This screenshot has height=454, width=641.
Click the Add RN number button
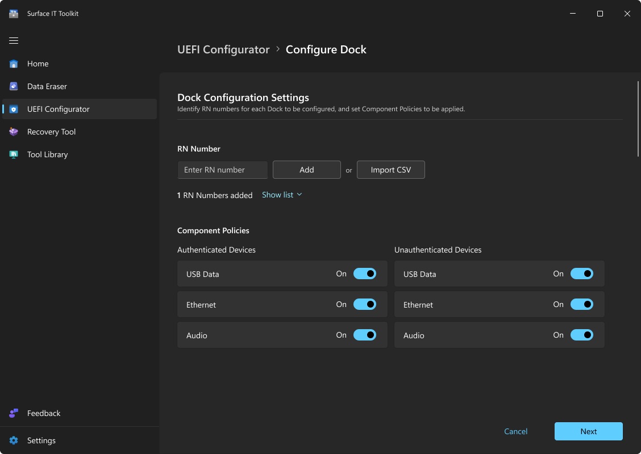[307, 170]
